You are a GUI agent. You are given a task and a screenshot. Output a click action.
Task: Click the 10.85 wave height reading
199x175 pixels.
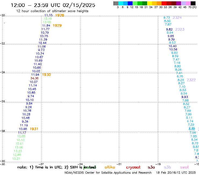pos(31,93)
